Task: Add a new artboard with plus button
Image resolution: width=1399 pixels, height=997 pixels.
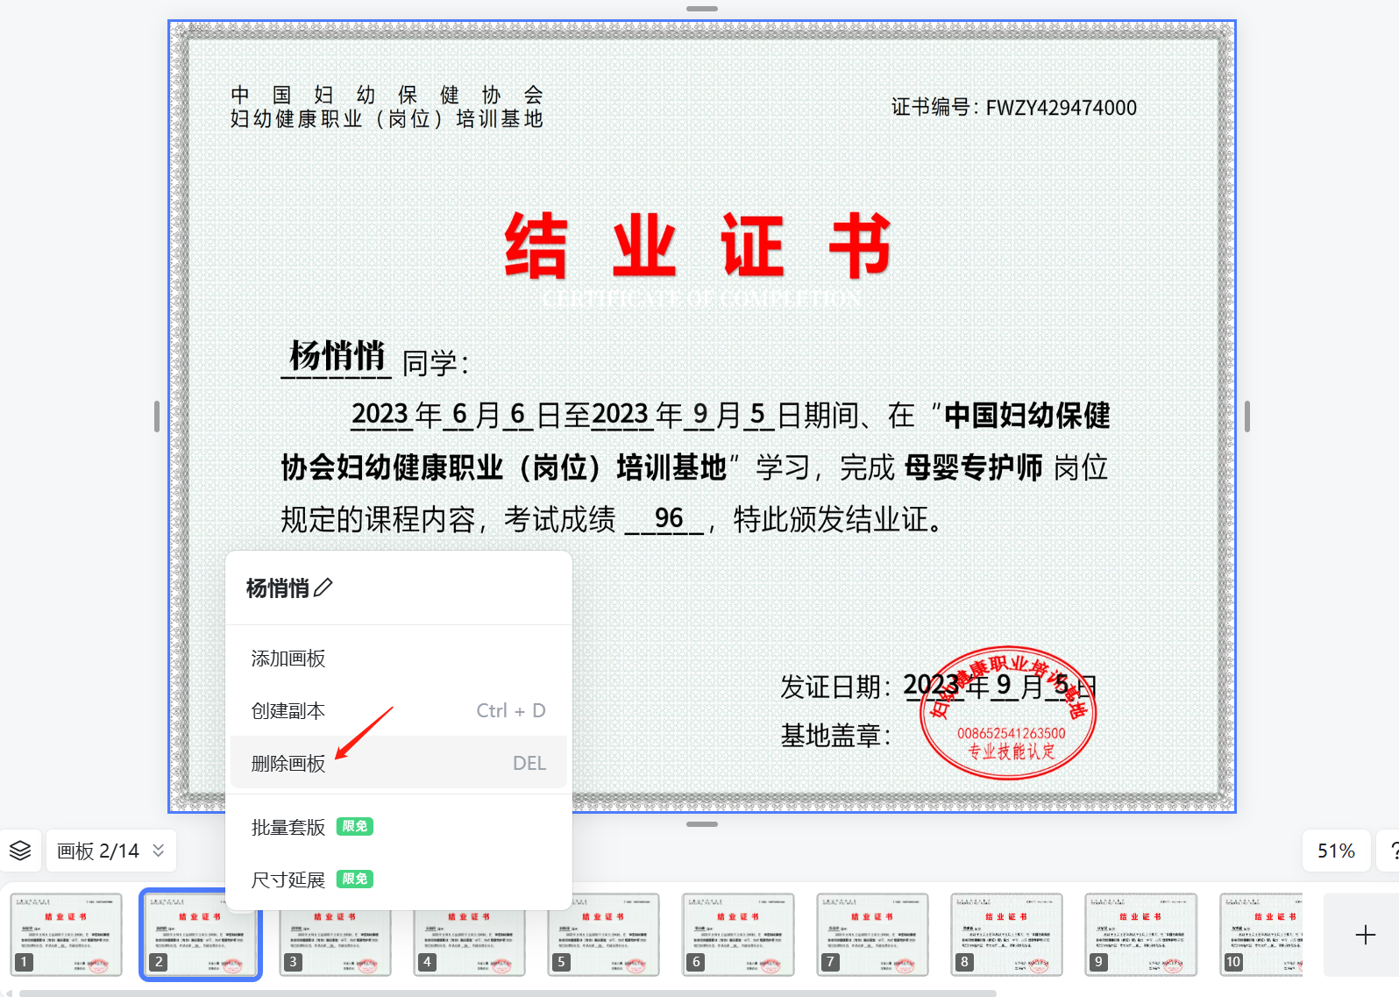Action: pos(1365,935)
